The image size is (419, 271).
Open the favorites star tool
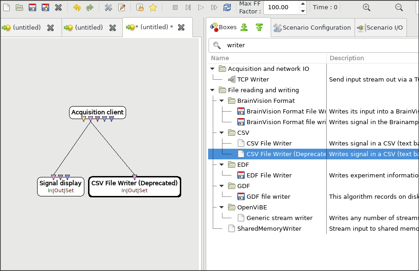point(152,7)
